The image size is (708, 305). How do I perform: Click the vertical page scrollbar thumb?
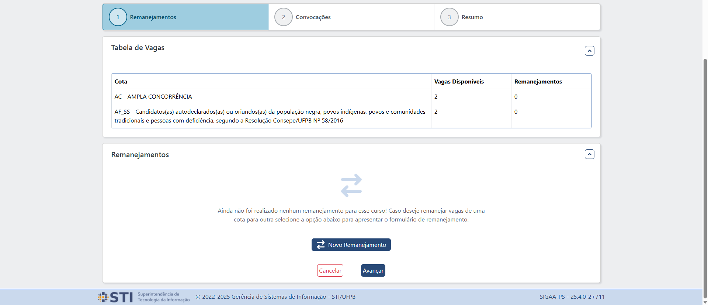tap(705, 177)
